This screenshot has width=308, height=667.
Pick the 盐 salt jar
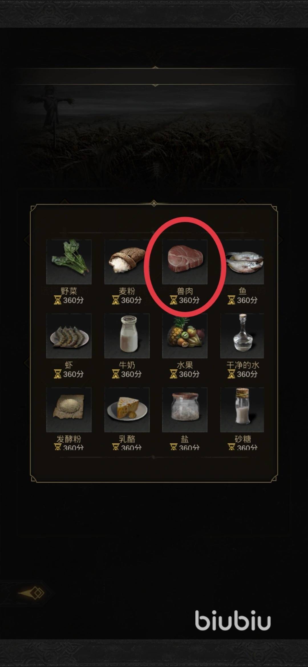click(185, 410)
